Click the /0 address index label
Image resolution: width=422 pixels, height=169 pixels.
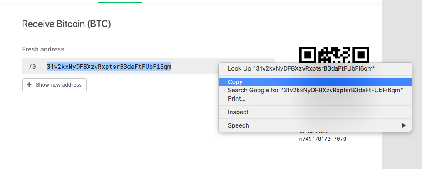32,67
